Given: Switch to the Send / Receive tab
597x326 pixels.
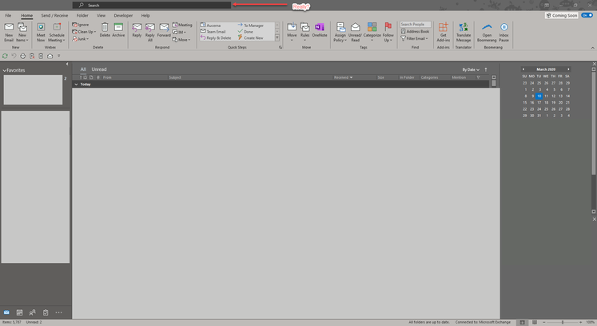Looking at the screenshot, I should 54,16.
